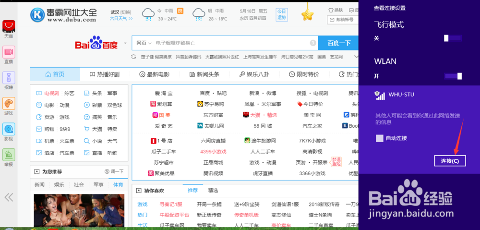Click the 1号店 site icon link
Screen dimensions: 480x230
(x=154, y=141)
